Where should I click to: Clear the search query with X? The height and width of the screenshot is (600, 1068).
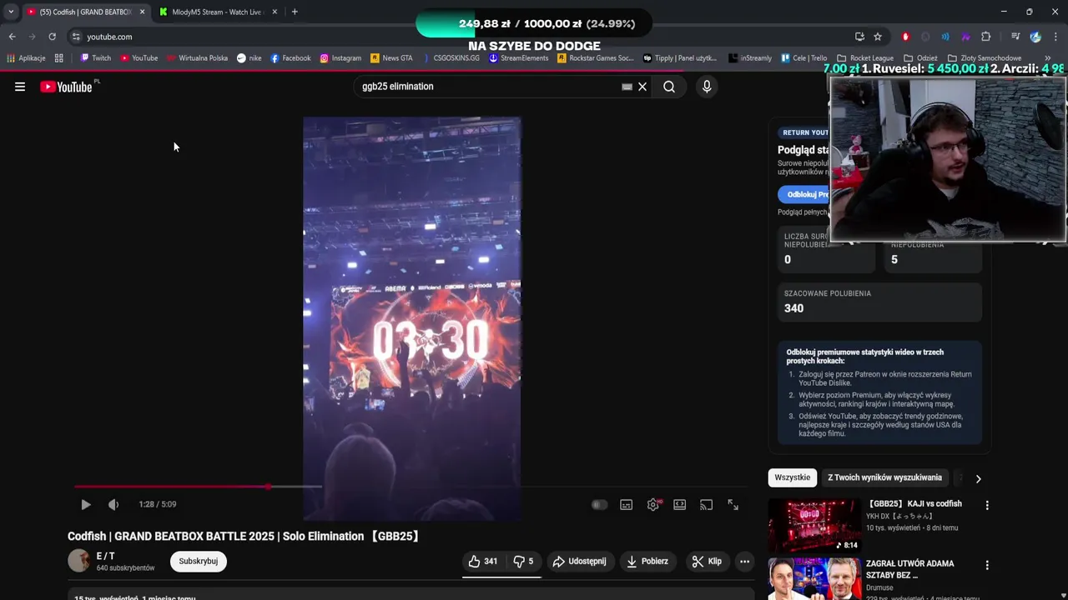coord(642,87)
